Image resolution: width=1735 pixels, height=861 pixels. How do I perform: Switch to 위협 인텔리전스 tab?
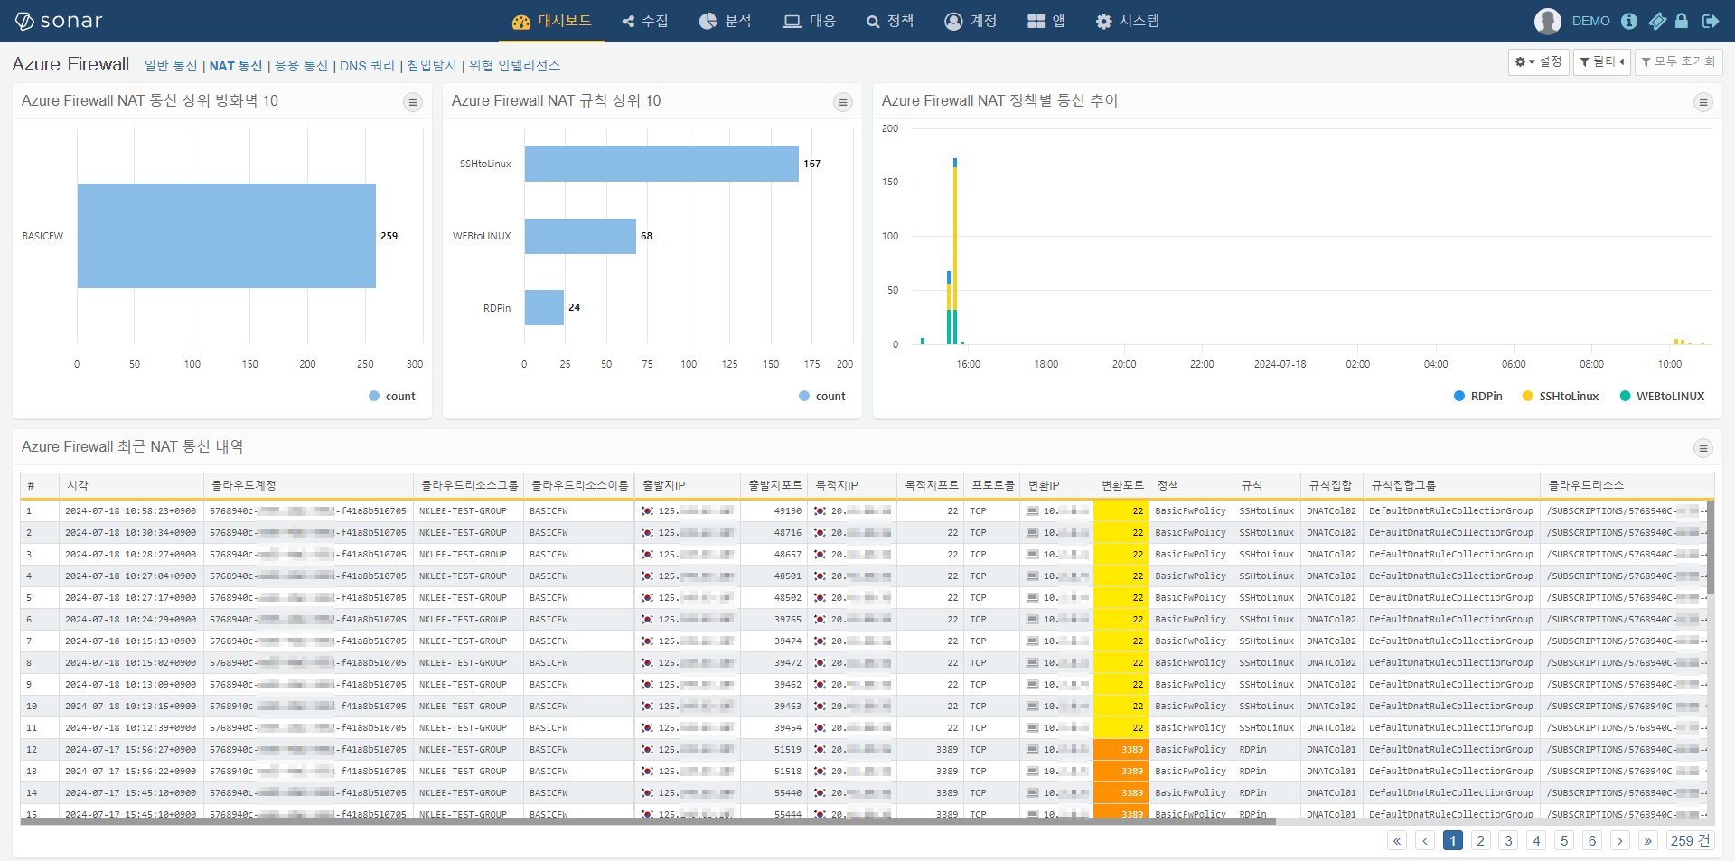[x=514, y=66]
